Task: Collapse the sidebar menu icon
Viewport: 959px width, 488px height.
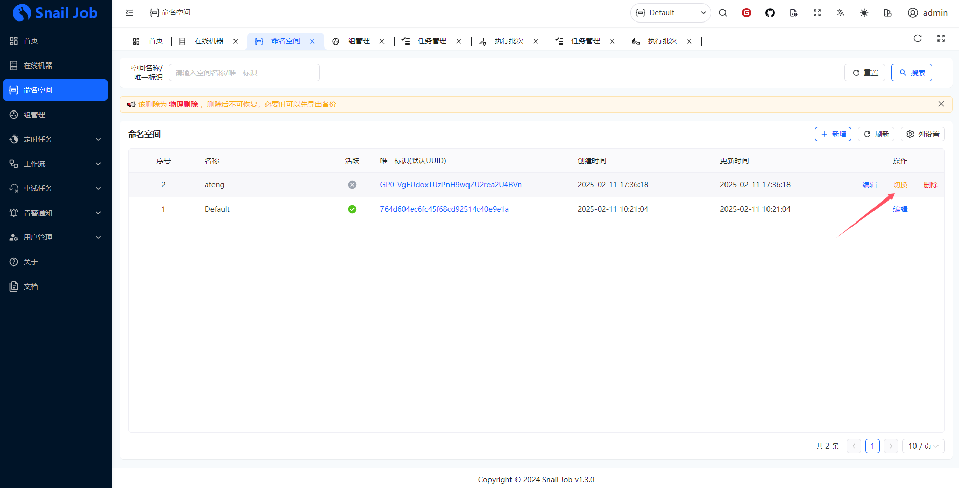Action: coord(130,13)
